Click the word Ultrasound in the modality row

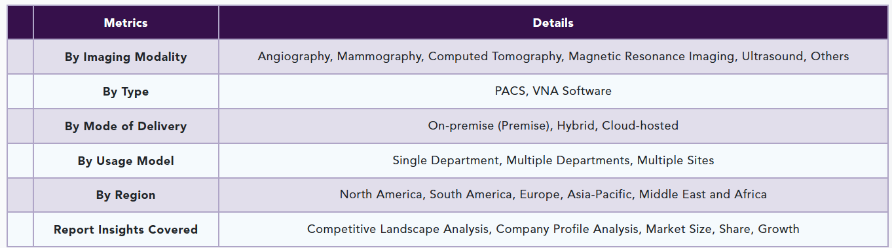[772, 56]
